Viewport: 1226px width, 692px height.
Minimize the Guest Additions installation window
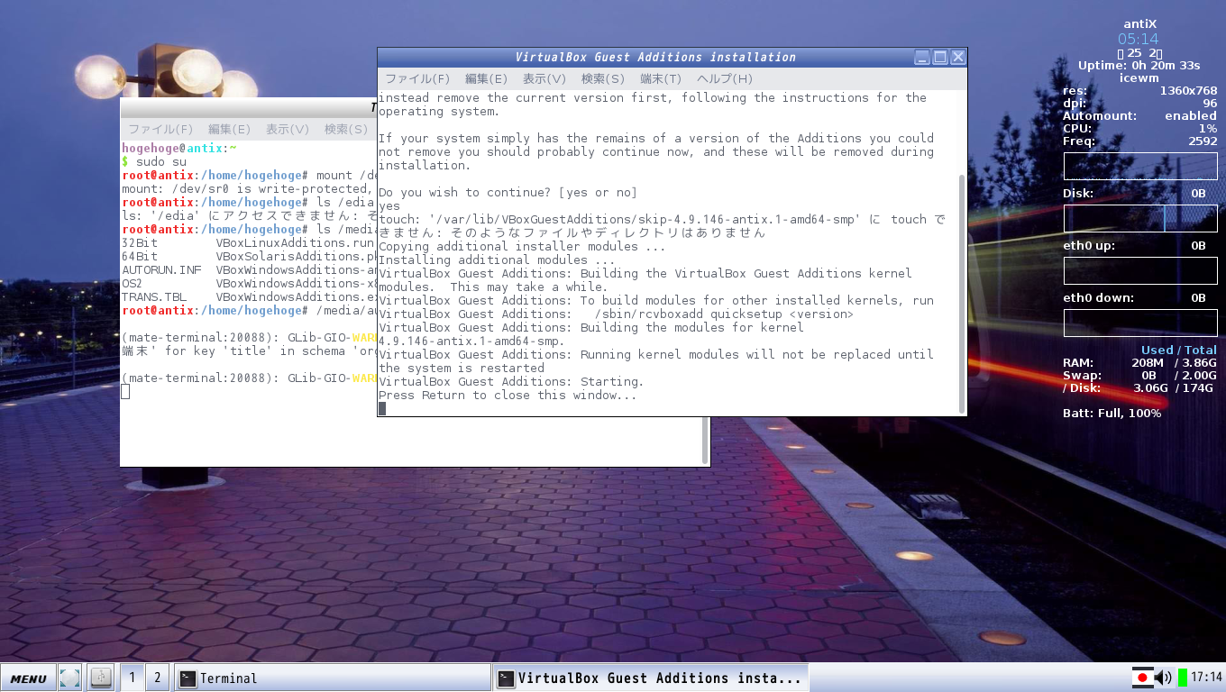[x=922, y=57]
